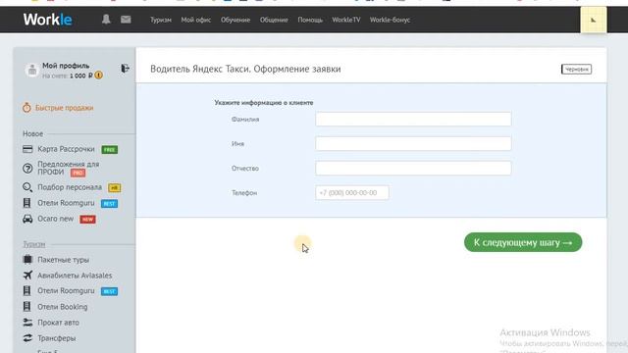Open Отели Booking sidebar item
The image size is (628, 353).
63,307
